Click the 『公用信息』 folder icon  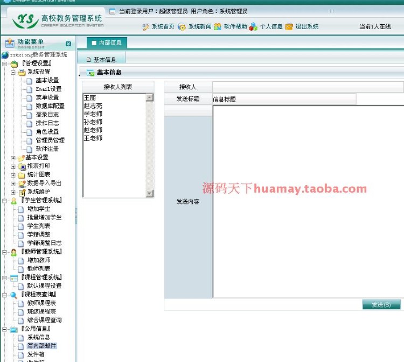pyautogui.click(x=14, y=329)
